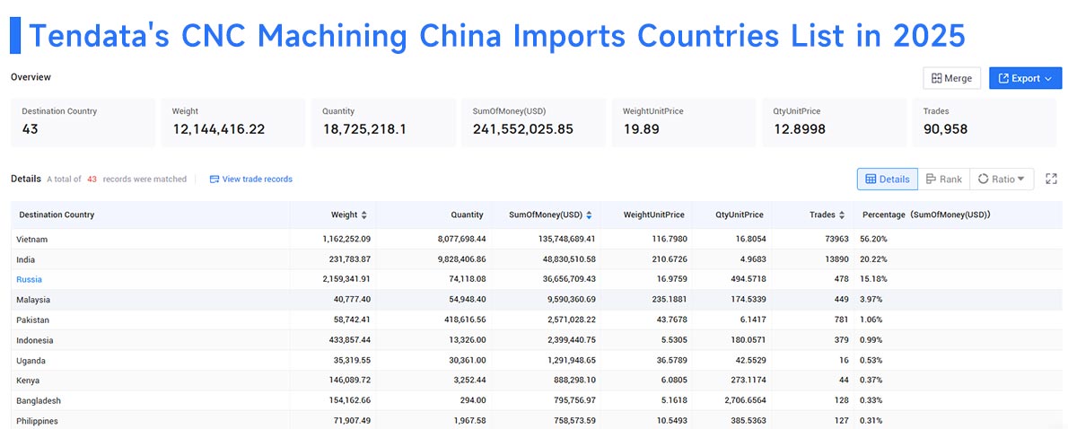Image resolution: width=1068 pixels, height=429 pixels.
Task: Select the India row name
Action: (26, 259)
